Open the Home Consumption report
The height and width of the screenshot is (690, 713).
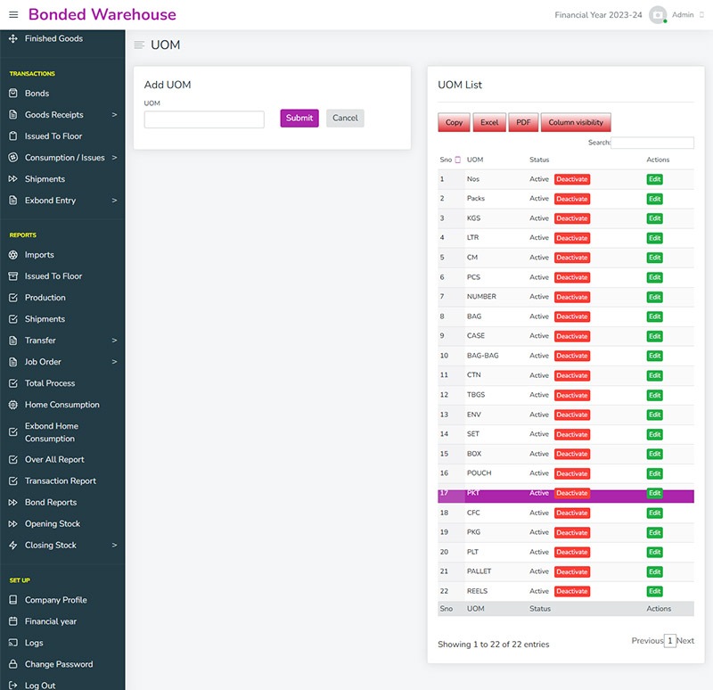61,405
